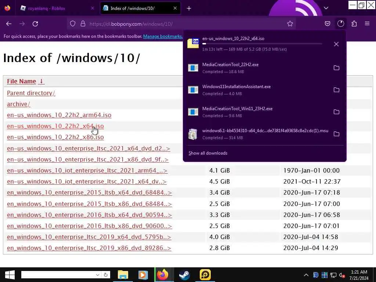Open the yellow LDPlayer taskbar icon
Screen dimensions: 376x282
(x=205, y=275)
